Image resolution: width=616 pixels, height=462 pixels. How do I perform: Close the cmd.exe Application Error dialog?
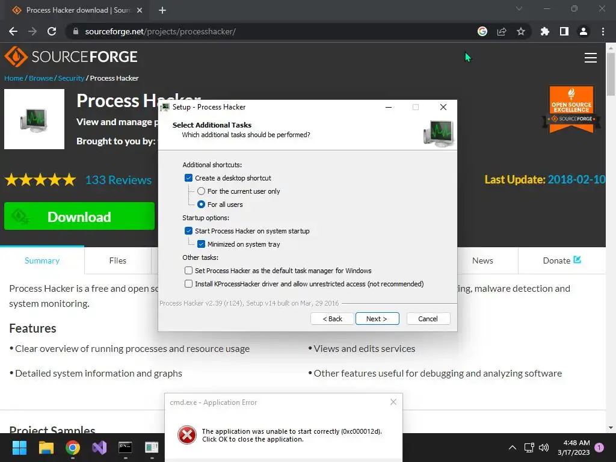tap(393, 402)
